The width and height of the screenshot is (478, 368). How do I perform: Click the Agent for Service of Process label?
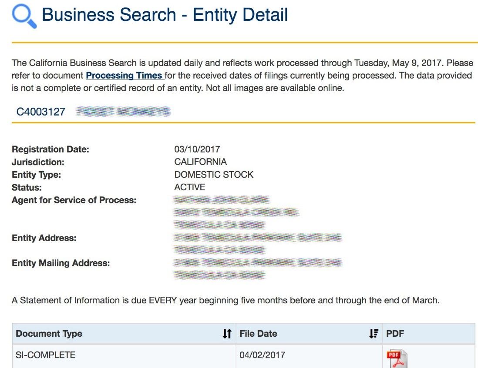coord(74,200)
